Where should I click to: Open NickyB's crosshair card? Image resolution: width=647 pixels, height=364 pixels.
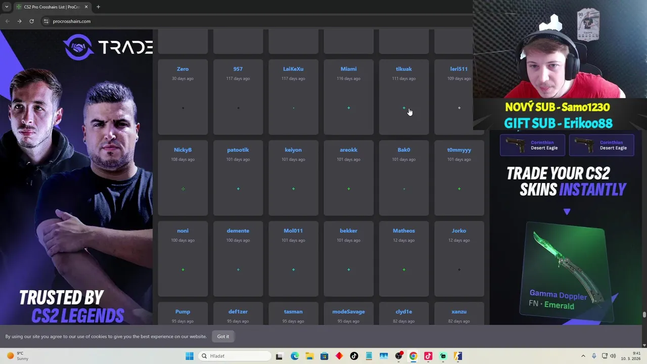(182, 178)
